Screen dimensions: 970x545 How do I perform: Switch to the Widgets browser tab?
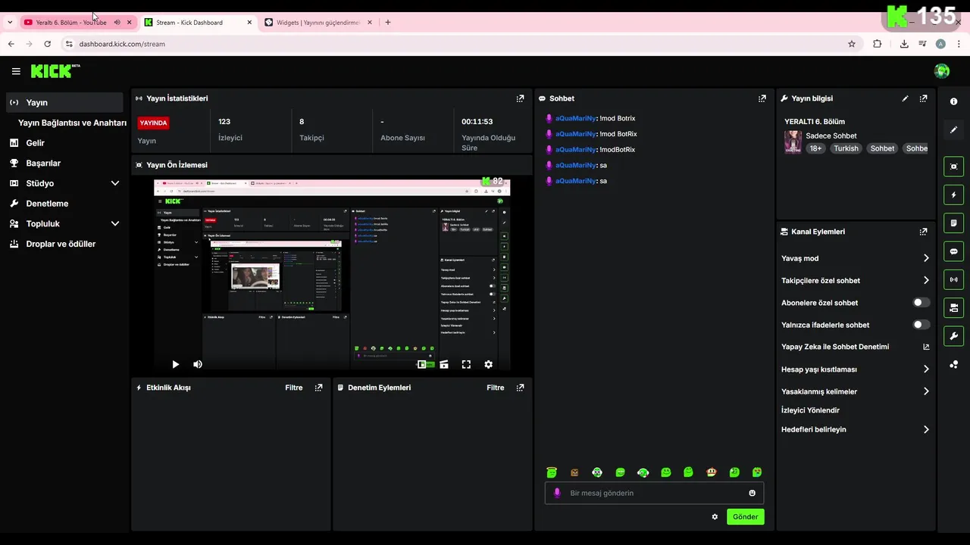318,23
